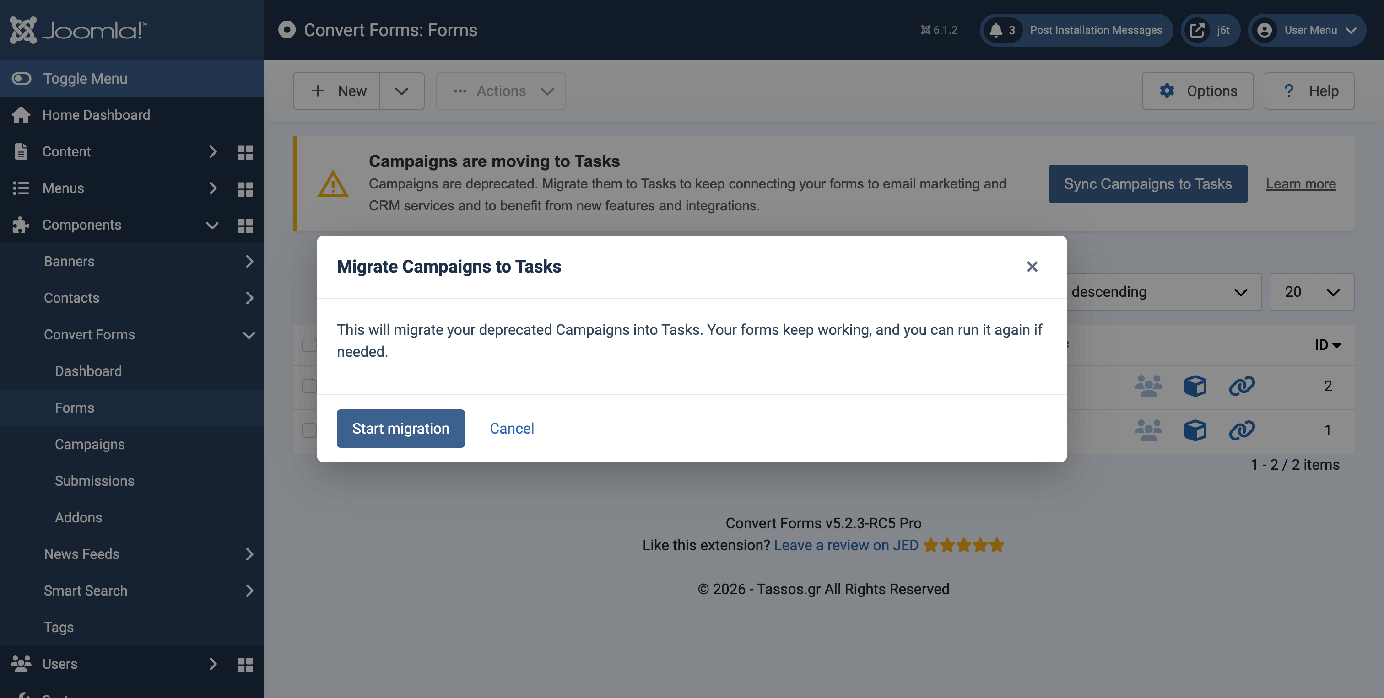The image size is (1384, 698).
Task: Expand the Content menu chevron
Action: coord(213,151)
